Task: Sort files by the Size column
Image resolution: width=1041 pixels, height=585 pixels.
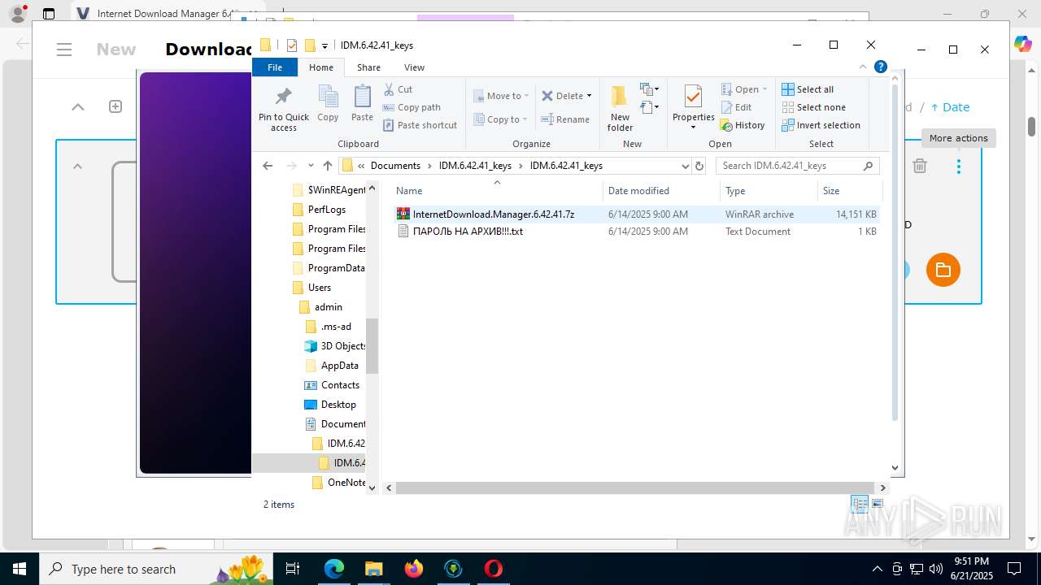Action: point(849,191)
